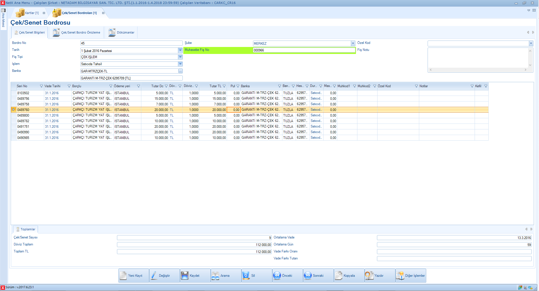Expand the Fiş Tipi dropdown

180,57
